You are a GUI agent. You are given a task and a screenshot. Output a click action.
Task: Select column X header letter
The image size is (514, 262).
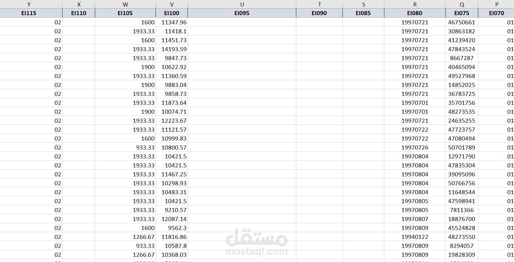[79, 4]
